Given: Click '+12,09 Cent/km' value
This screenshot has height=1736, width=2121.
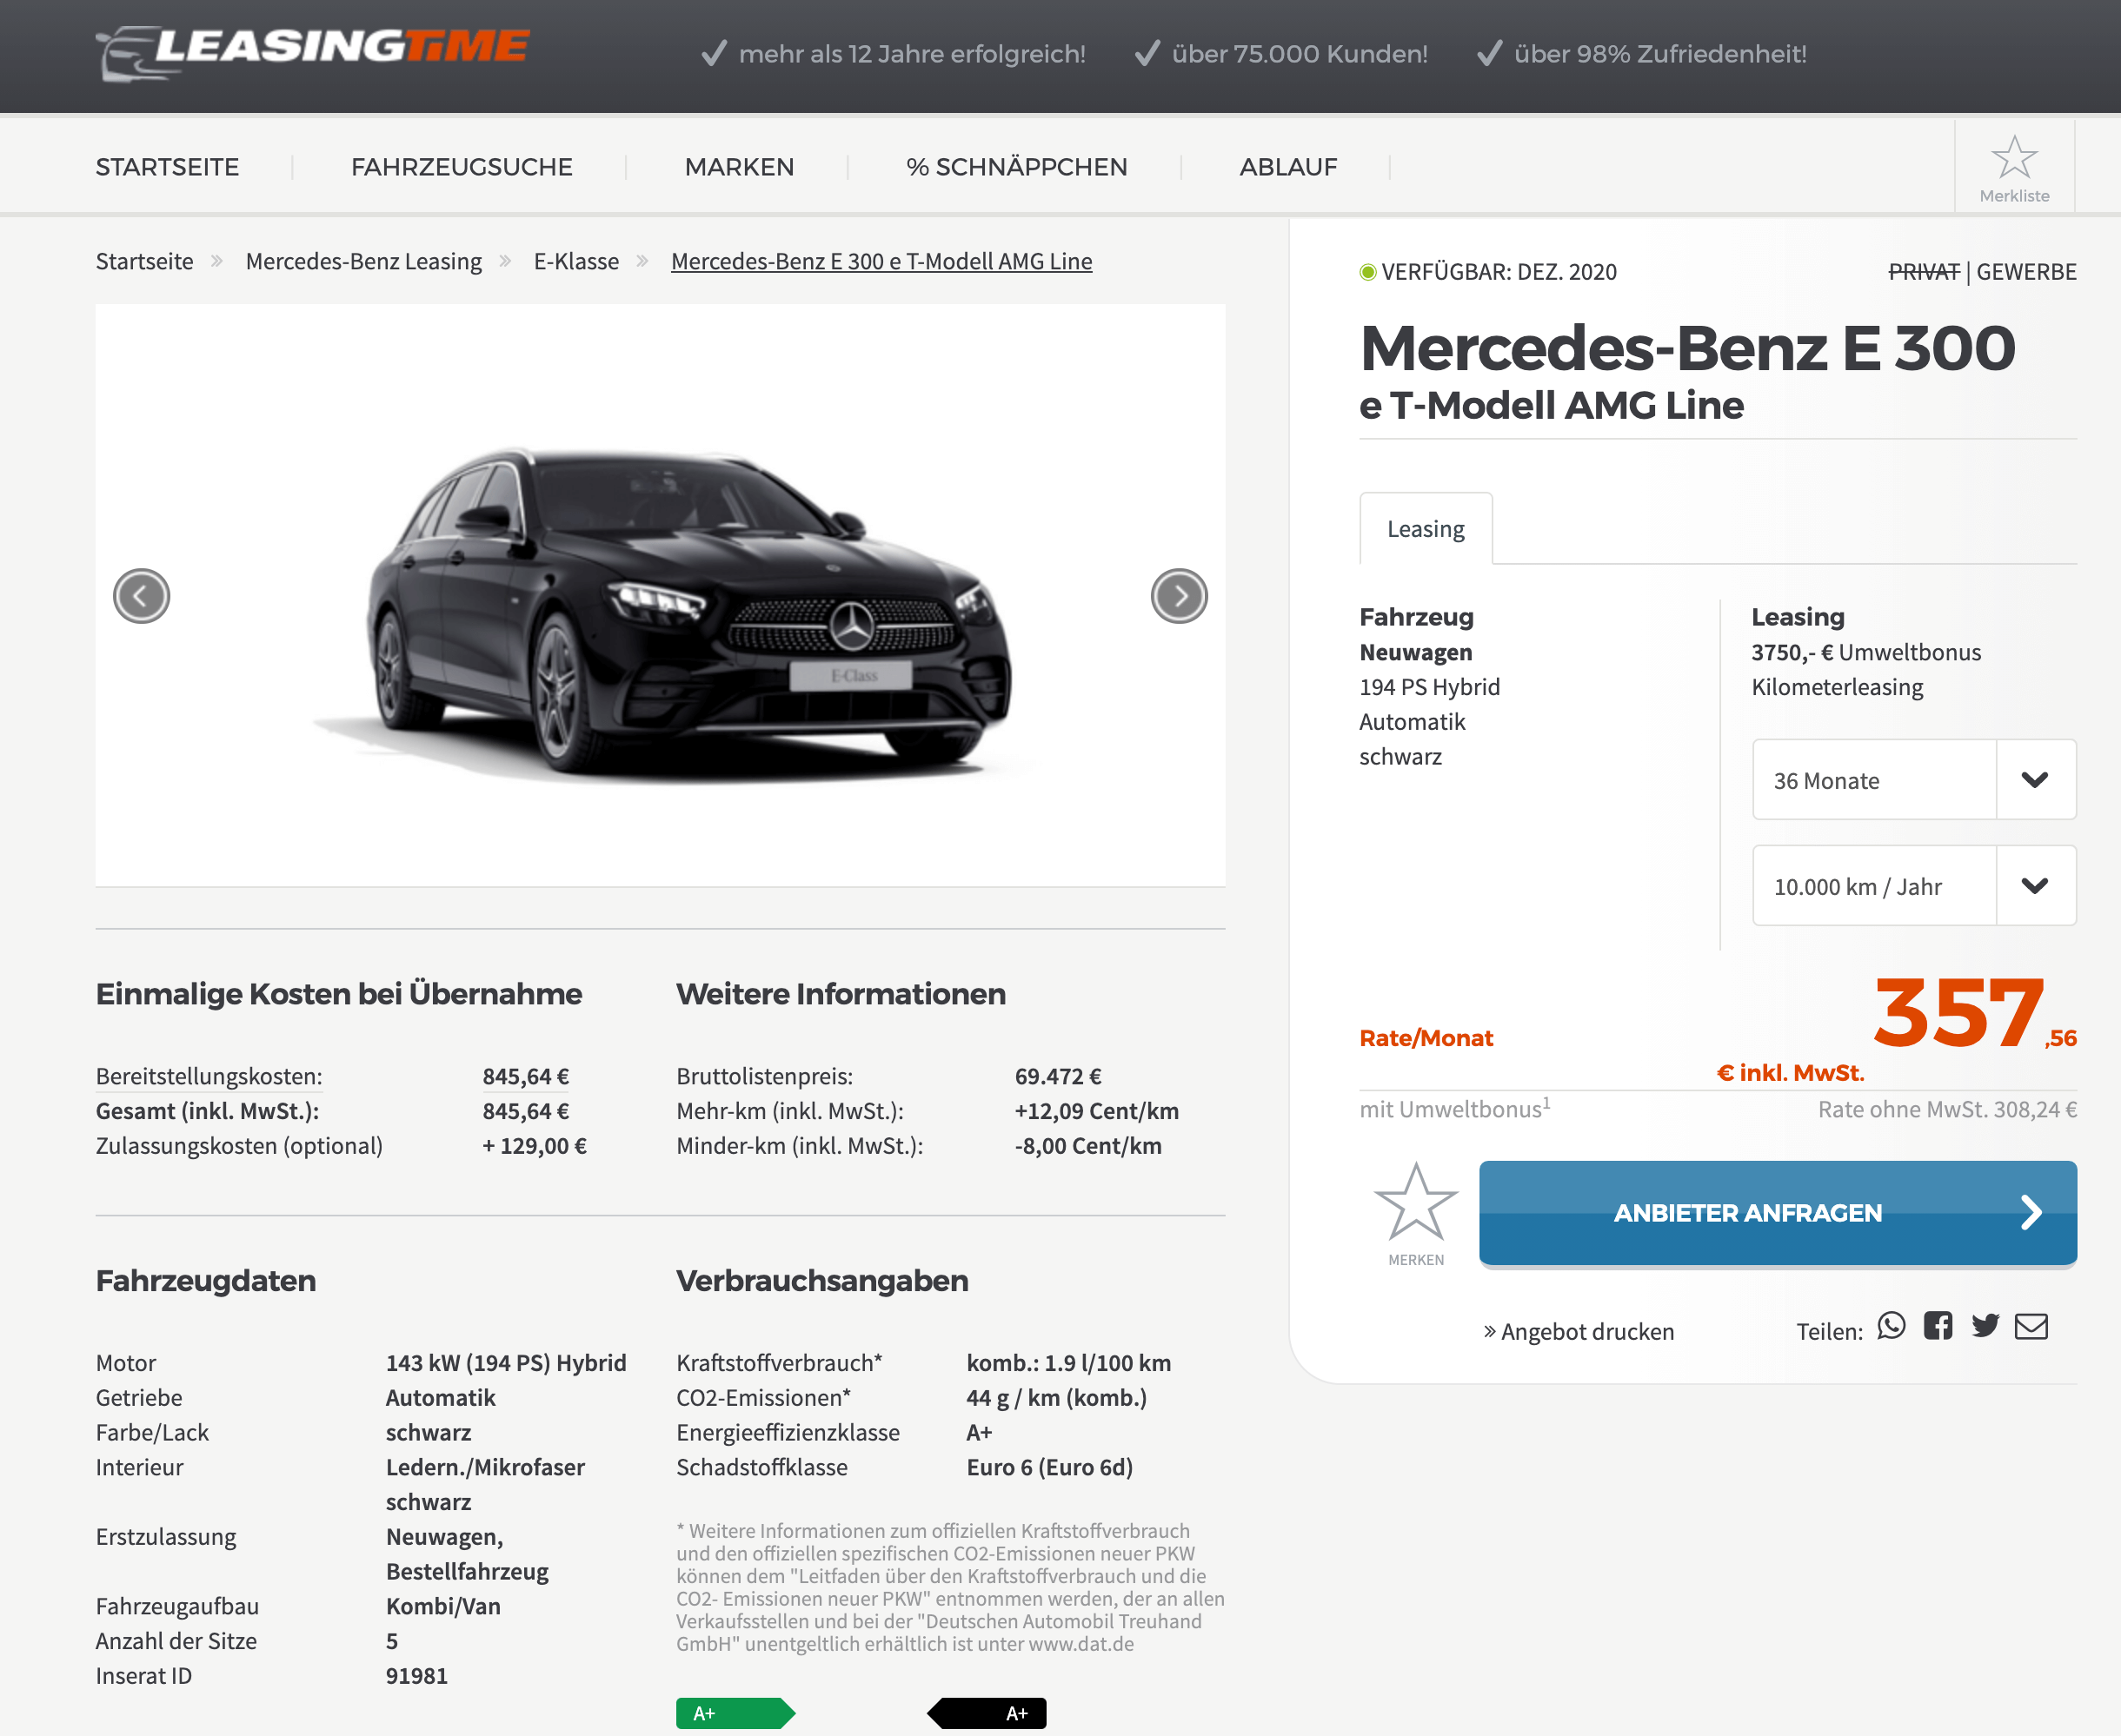Looking at the screenshot, I should point(1096,1112).
